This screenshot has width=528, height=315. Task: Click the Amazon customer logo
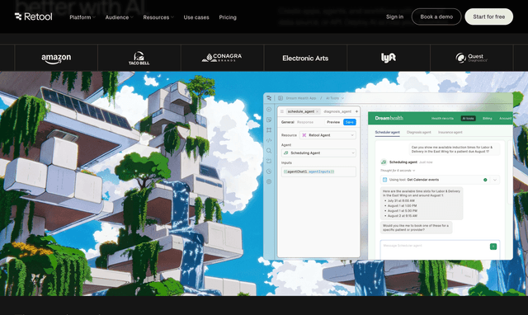pyautogui.click(x=56, y=59)
